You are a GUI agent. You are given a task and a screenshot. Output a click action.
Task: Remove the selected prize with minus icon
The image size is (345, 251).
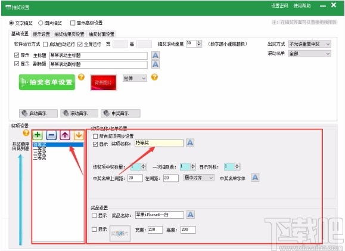coord(51,135)
